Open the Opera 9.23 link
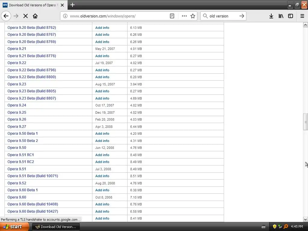Viewport: 308px width, 231px height. pos(17,84)
